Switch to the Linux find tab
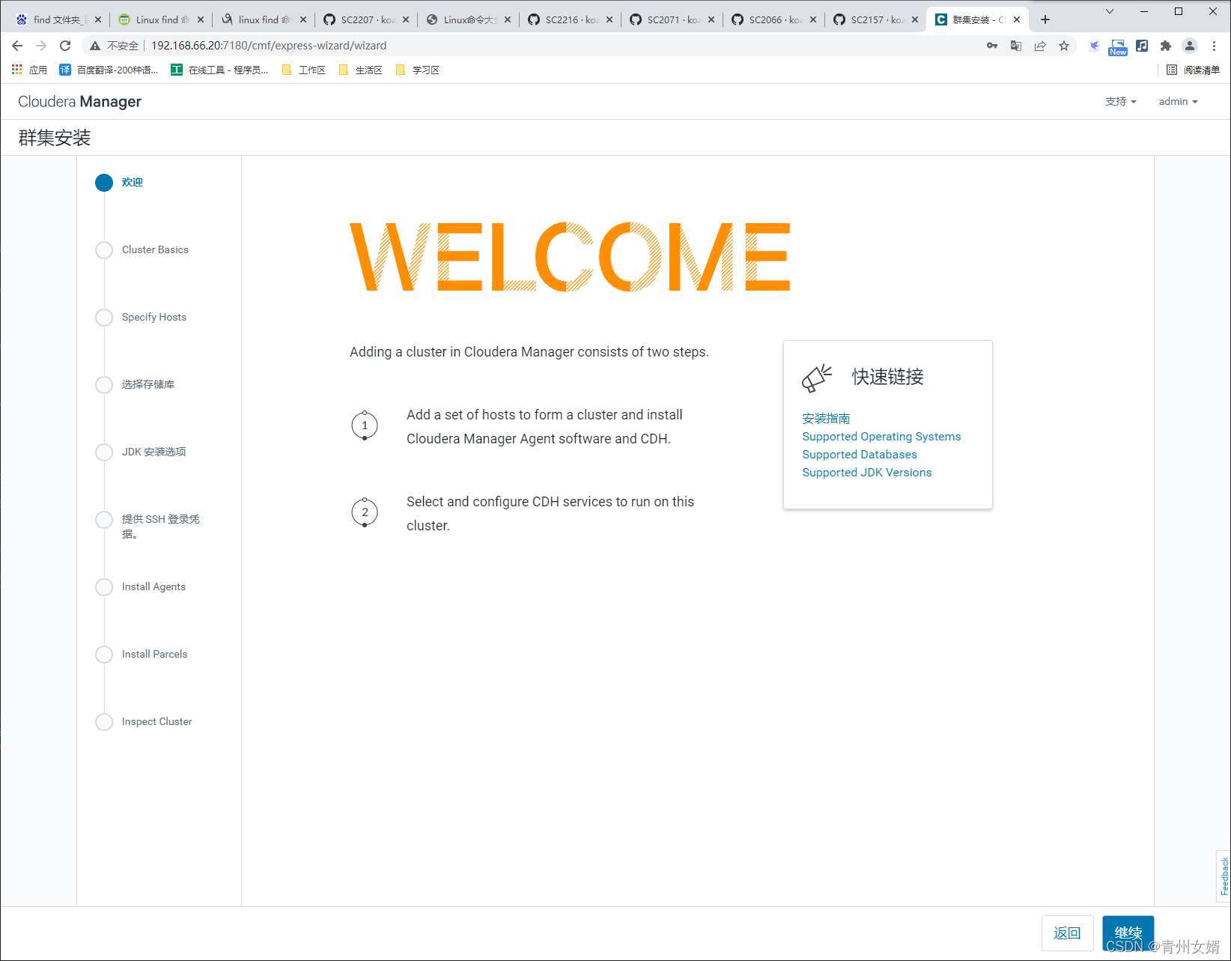This screenshot has width=1231, height=961. [x=161, y=19]
